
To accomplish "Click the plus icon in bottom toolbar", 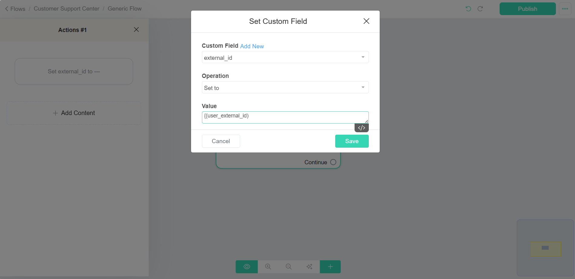I will coord(330,267).
